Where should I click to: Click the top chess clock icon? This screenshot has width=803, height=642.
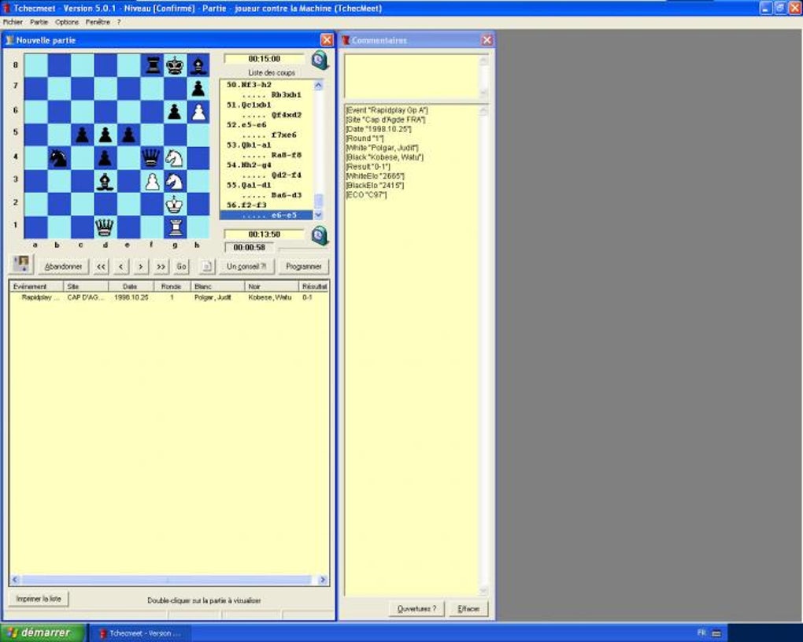[x=320, y=61]
